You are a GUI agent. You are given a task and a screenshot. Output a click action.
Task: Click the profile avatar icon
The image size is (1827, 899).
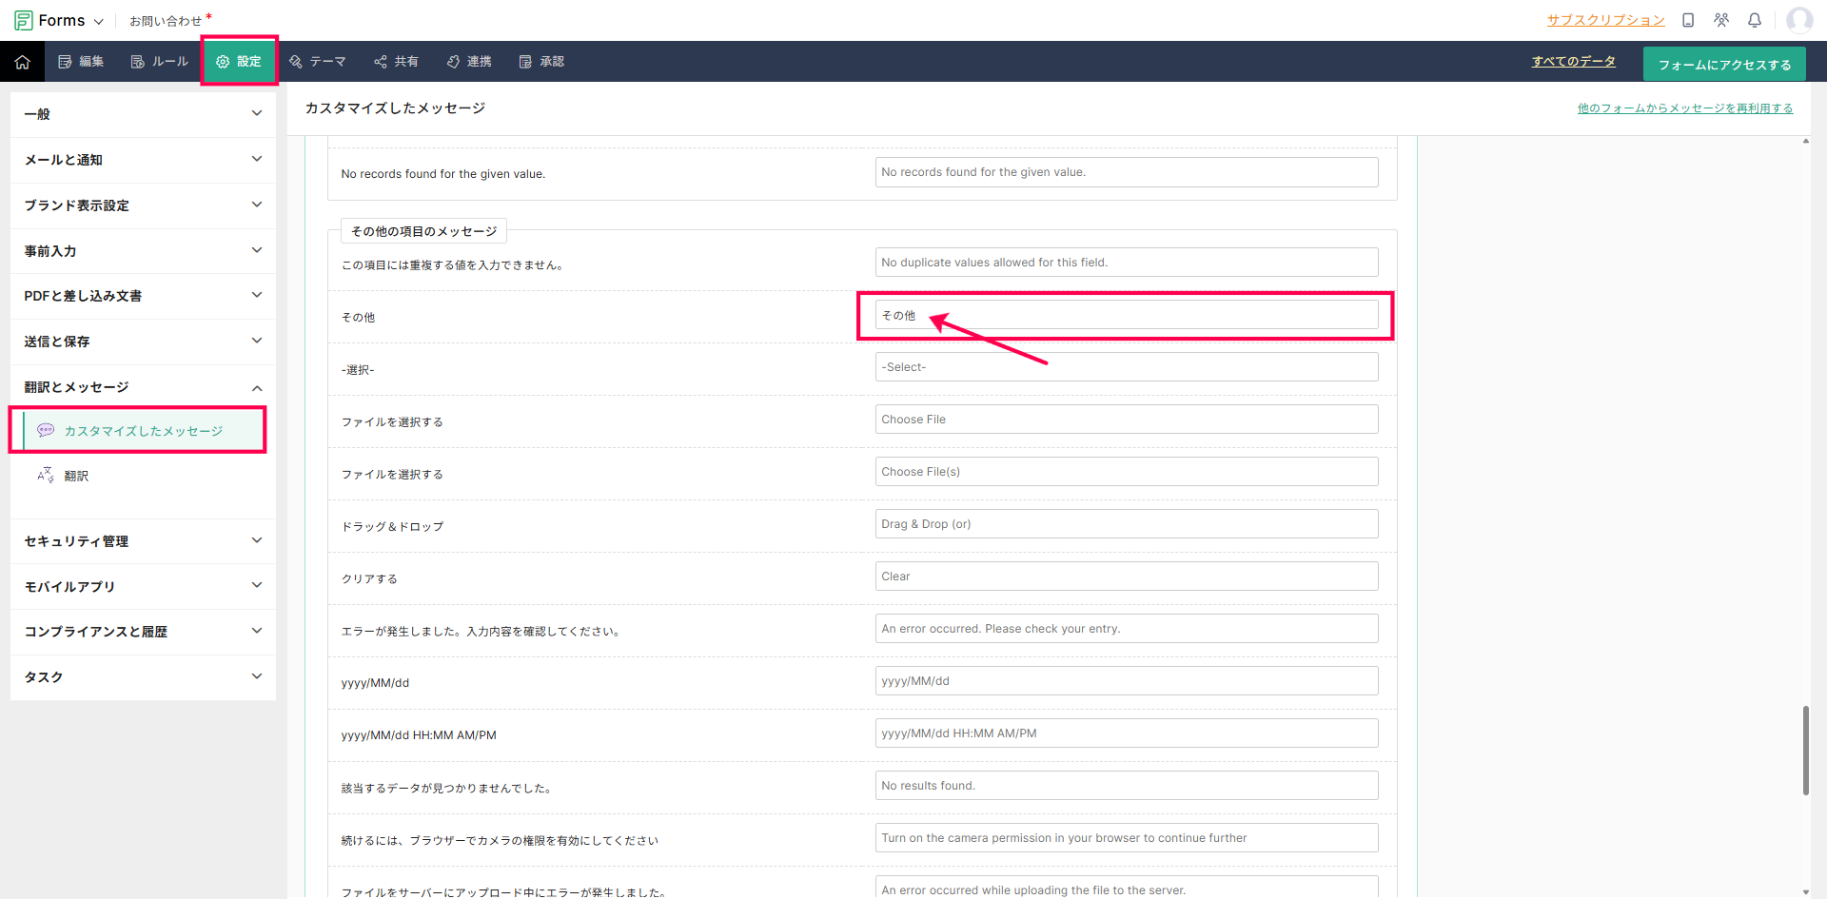coord(1798,20)
